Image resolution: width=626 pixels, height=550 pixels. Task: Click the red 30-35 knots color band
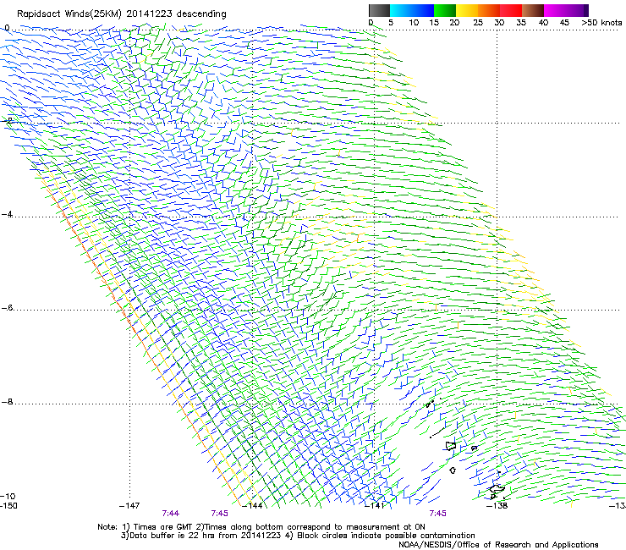point(511,10)
